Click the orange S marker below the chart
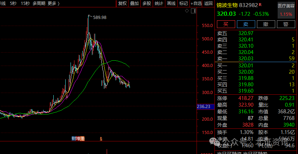The width and height of the screenshot is (298, 154). [101, 139]
